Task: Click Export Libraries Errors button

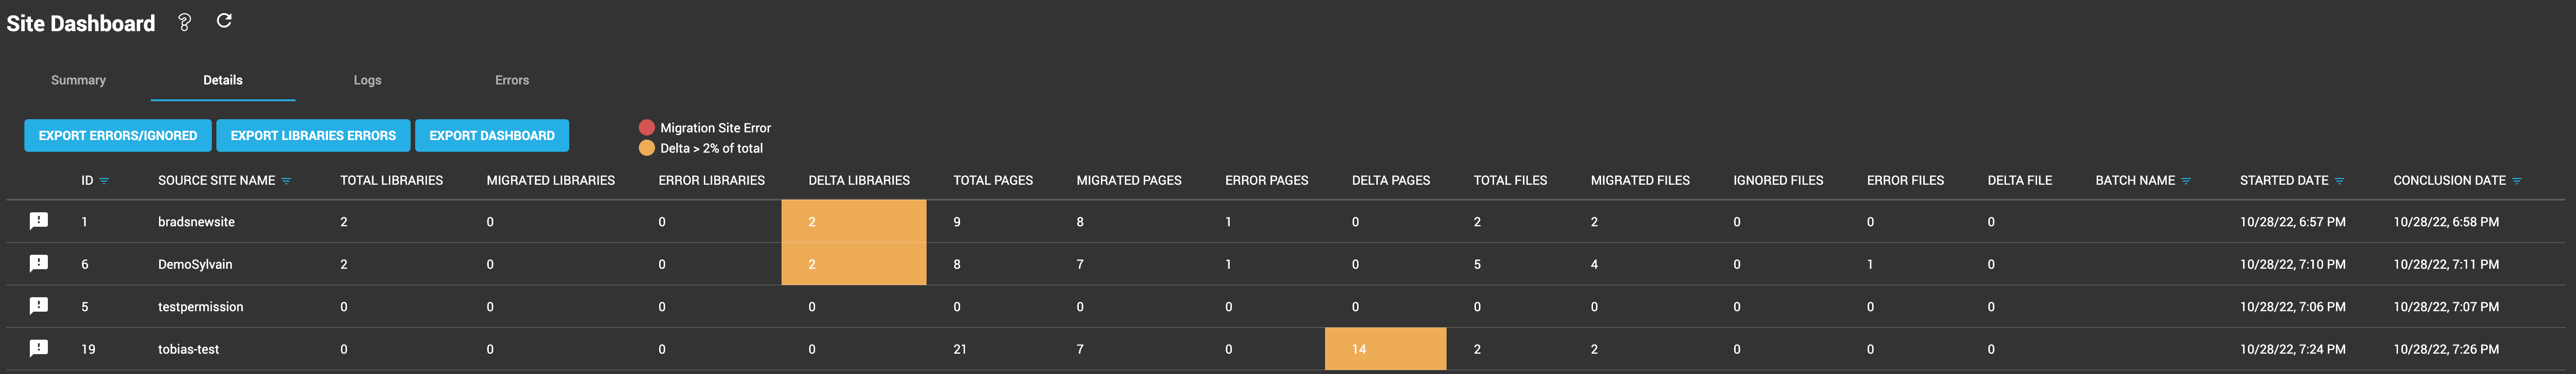Action: [x=313, y=135]
